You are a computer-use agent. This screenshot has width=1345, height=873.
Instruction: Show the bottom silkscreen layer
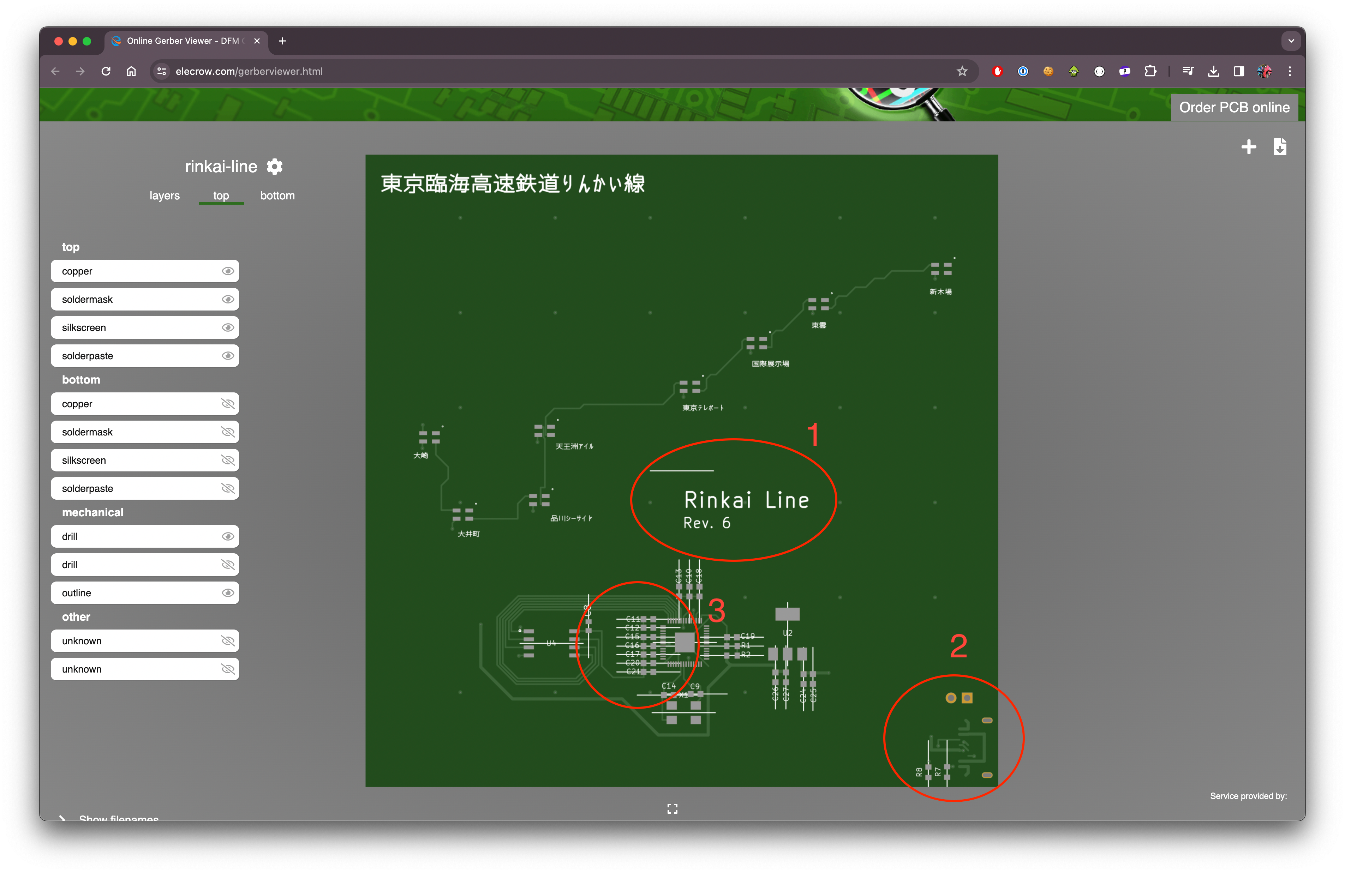coord(228,460)
